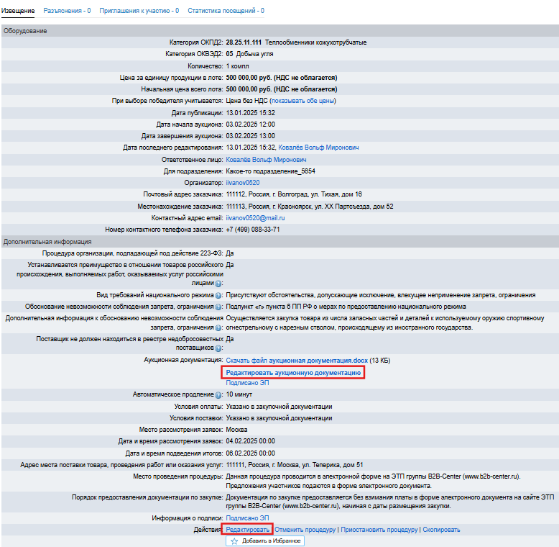Click 'Редактировать' in the Действия row
Viewport: 559px width, 547px height.
(x=248, y=530)
